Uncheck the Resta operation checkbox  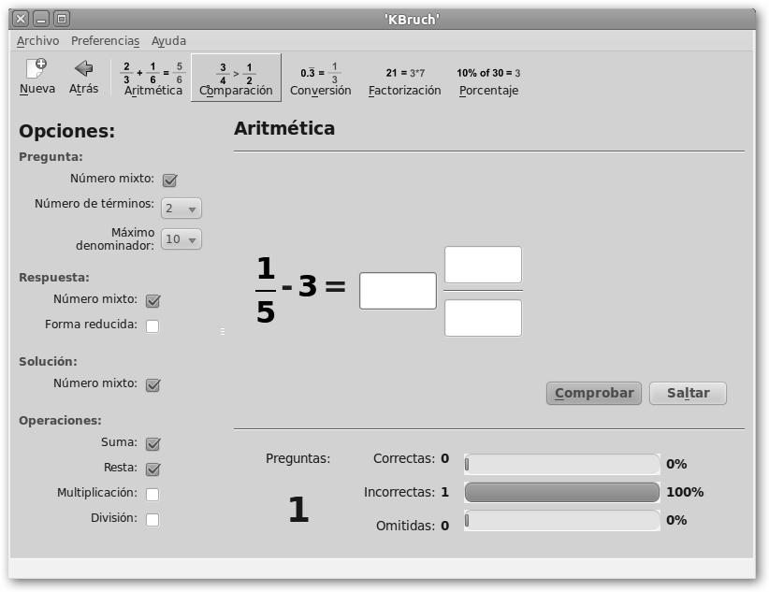152,469
